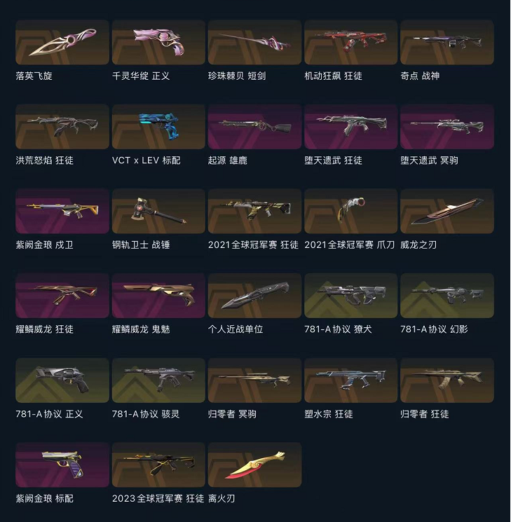Click the 堕天遗武 冥驹 sniper skin

pos(447,127)
